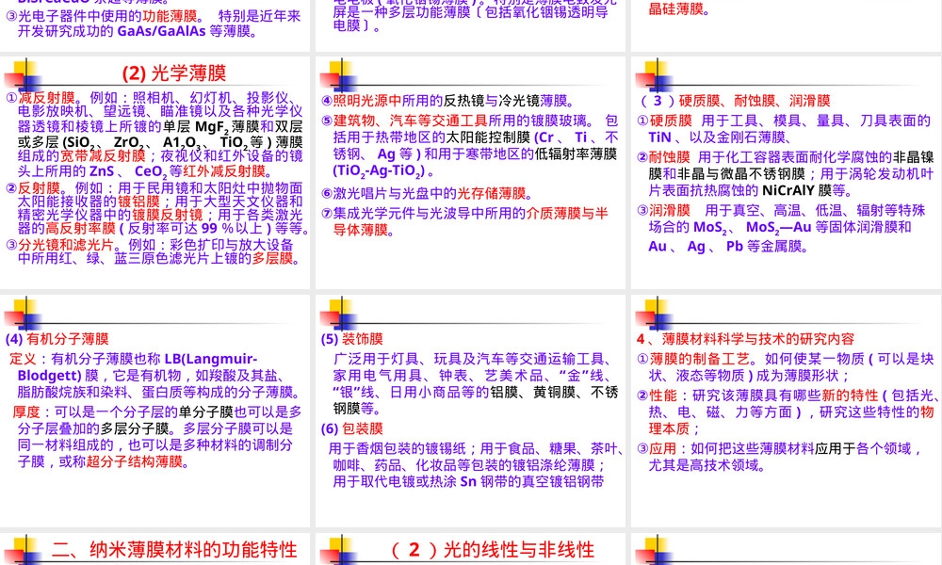Click the blue text ZnS
The height and width of the screenshot is (565, 942).
click(x=102, y=171)
